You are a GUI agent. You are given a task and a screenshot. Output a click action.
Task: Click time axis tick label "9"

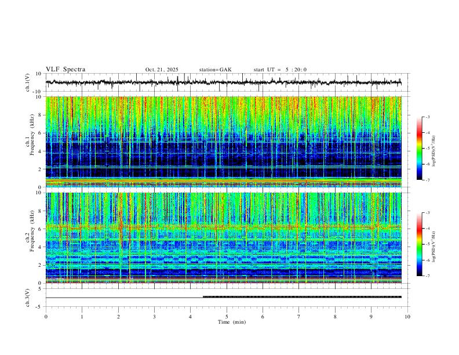[371, 317]
